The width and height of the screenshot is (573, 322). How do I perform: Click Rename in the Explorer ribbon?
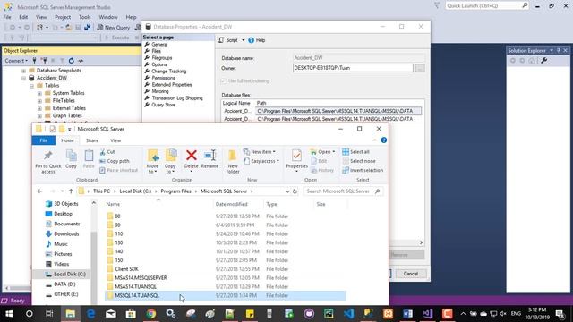[x=210, y=159]
